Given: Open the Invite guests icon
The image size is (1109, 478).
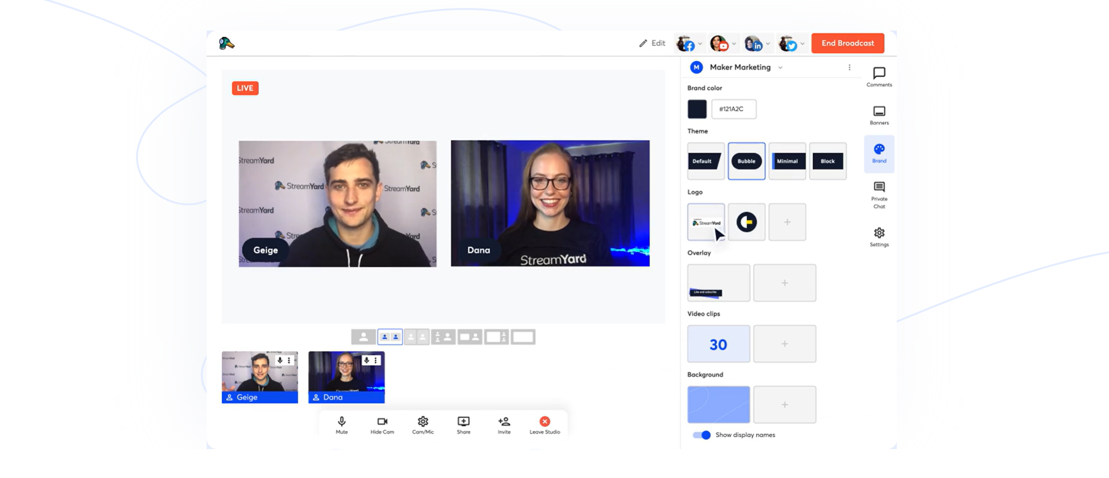Looking at the screenshot, I should click(x=504, y=422).
